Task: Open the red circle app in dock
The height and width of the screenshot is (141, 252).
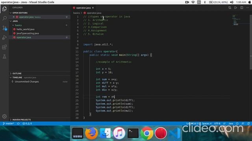Action: pyautogui.click(x=161, y=133)
